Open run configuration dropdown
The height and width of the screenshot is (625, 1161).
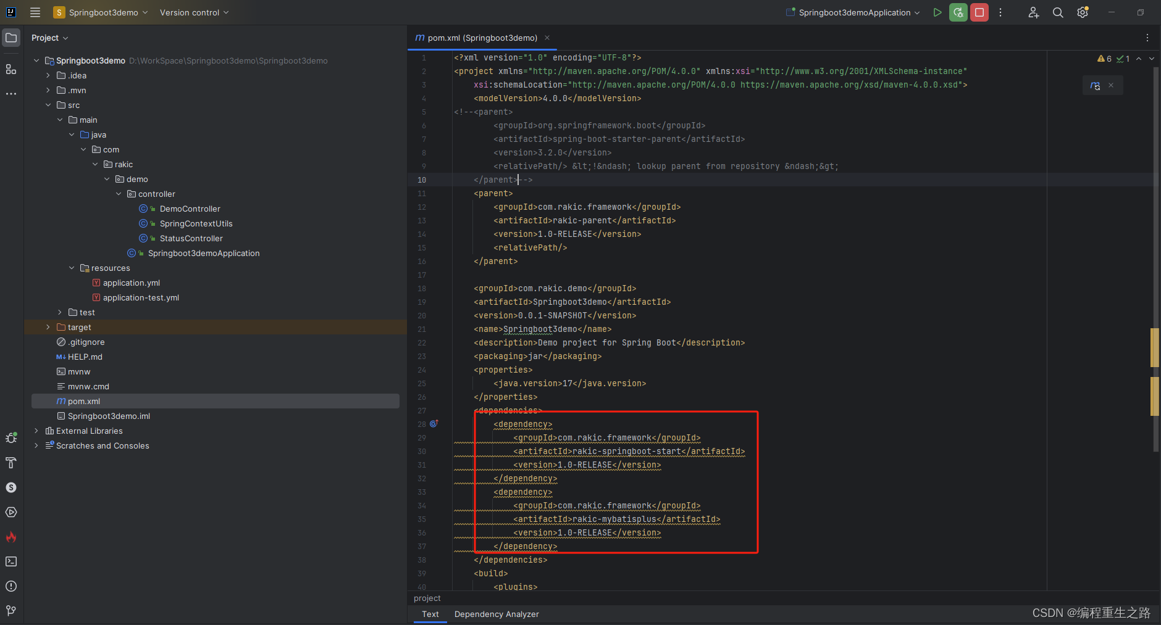(x=853, y=12)
